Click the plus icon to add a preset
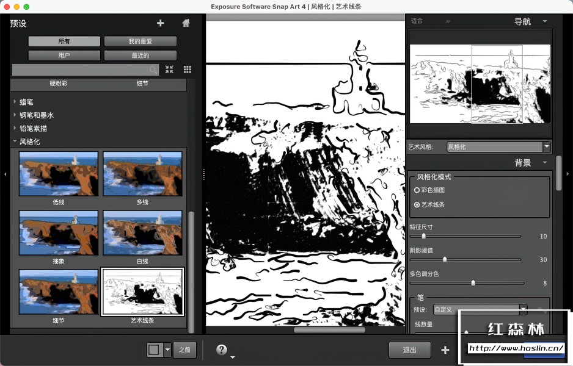Viewport: 573px width, 366px height. coord(160,23)
